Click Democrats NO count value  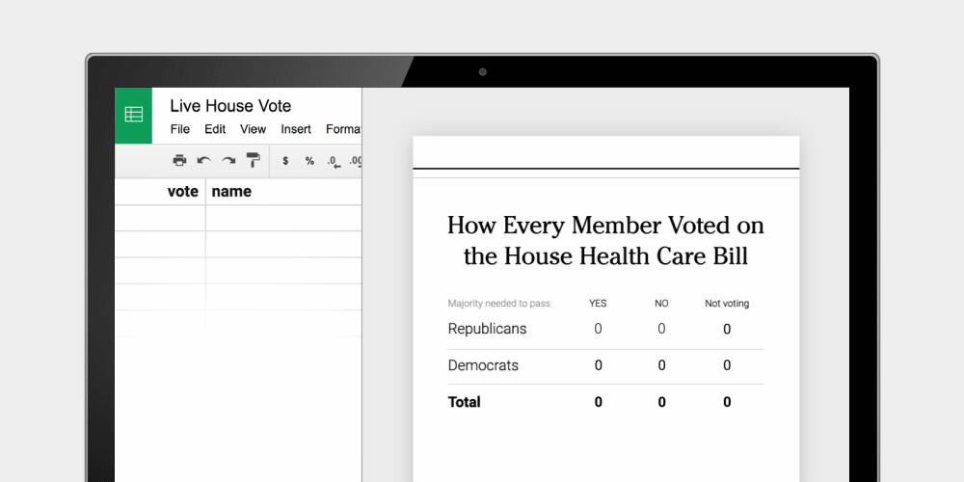point(661,365)
